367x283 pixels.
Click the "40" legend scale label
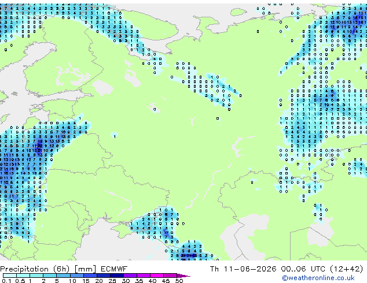click(x=152, y=281)
